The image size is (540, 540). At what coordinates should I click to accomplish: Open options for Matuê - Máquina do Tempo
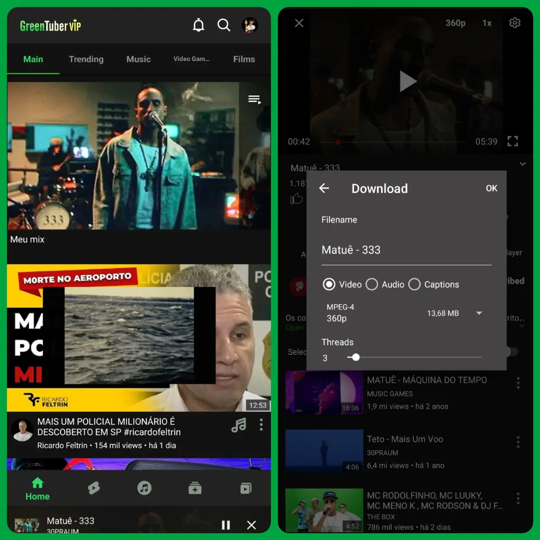[518, 383]
